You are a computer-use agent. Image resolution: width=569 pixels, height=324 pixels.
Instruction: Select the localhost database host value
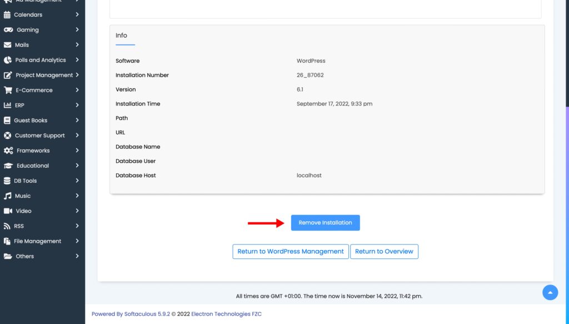click(x=309, y=176)
